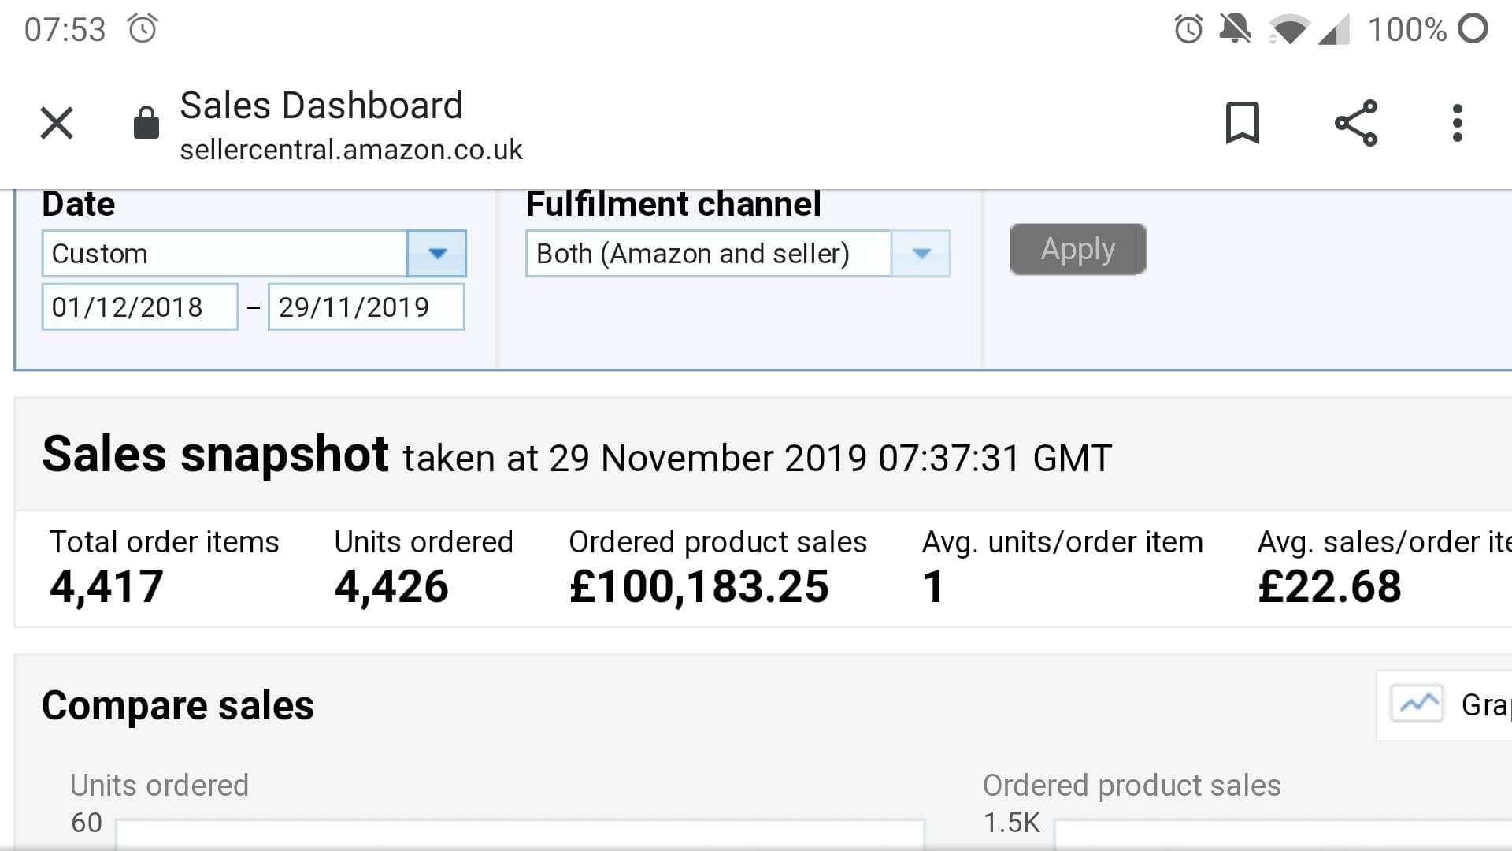Image resolution: width=1512 pixels, height=851 pixels.
Task: Tap the Wi-Fi signal status icon
Action: tap(1289, 30)
